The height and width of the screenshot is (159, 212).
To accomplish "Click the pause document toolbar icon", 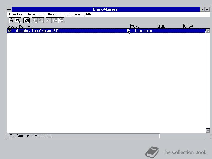I will [35, 20].
